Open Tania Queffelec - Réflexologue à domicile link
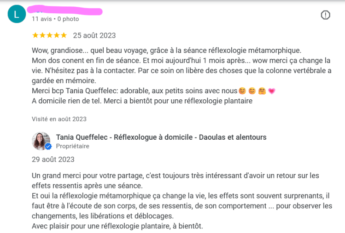The height and width of the screenshot is (233, 345). pyautogui.click(x=161, y=137)
